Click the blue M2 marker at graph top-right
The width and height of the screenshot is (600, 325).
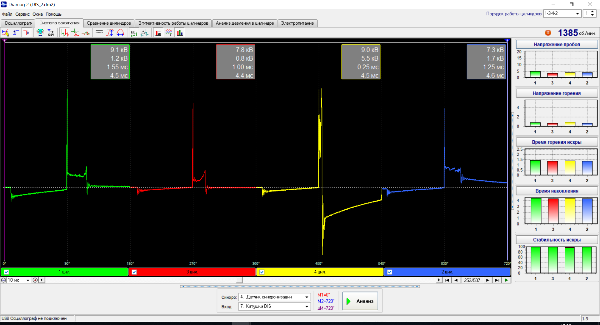click(507, 40)
